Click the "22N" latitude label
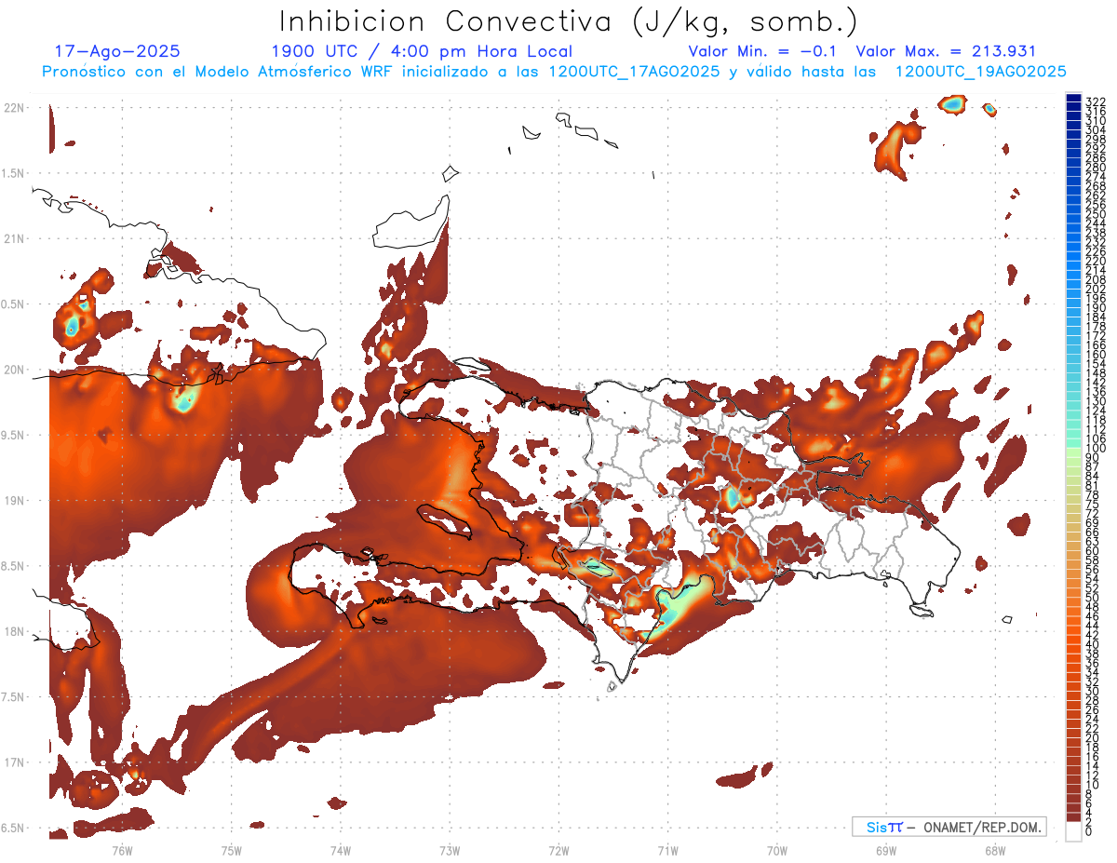This screenshot has width=1117, height=863. coord(14,108)
